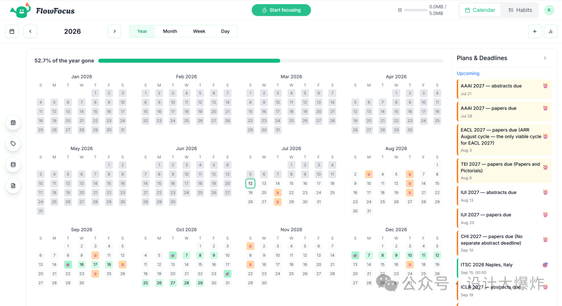Screen dimensions: 562x306
Task: Click alarm icon on IUI 2027 abstracts due
Action: [545, 192]
